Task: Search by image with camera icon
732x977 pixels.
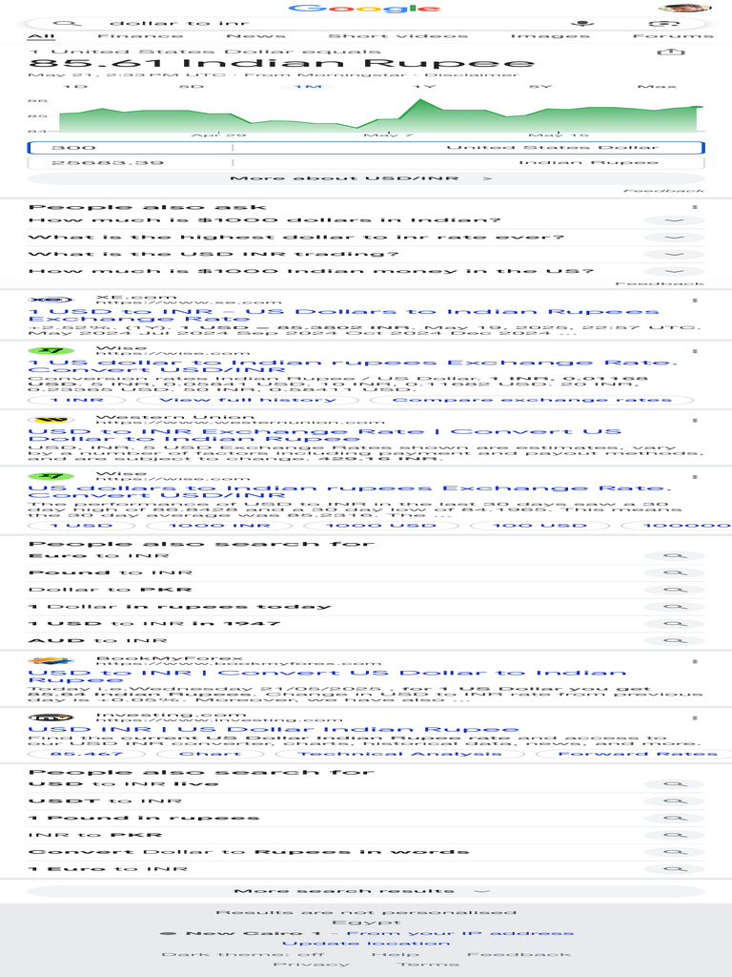Action: (x=664, y=23)
